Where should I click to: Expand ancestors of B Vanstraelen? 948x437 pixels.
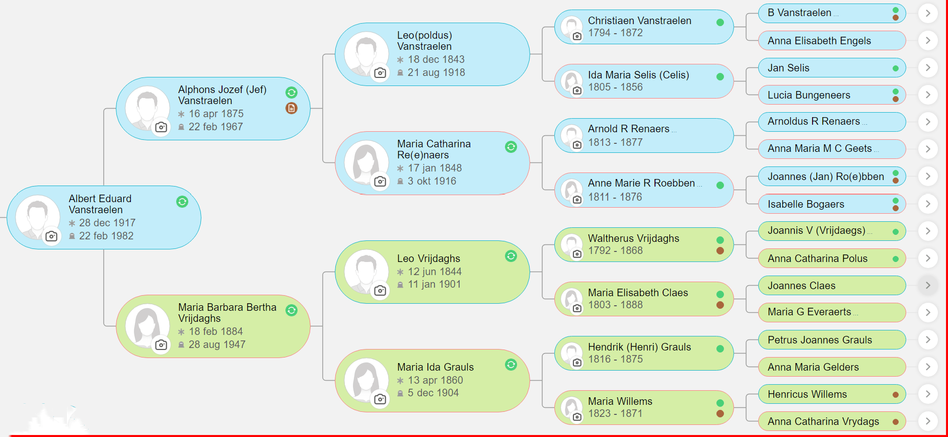[928, 13]
